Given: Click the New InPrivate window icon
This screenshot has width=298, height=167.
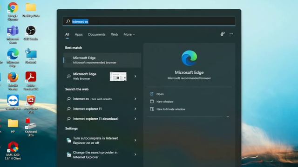Looking at the screenshot, I should tap(152, 109).
